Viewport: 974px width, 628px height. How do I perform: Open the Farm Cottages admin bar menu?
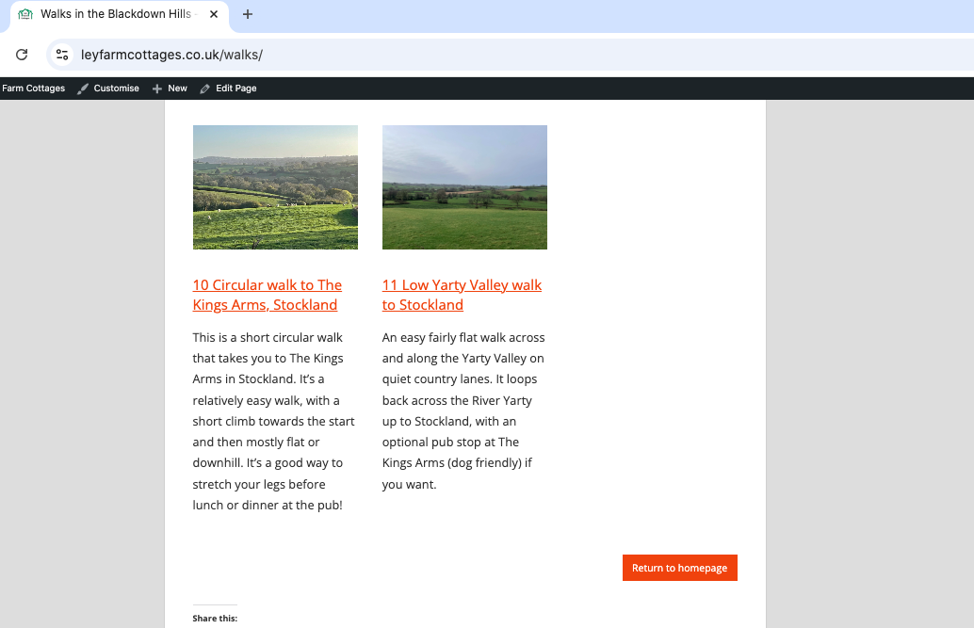point(33,89)
